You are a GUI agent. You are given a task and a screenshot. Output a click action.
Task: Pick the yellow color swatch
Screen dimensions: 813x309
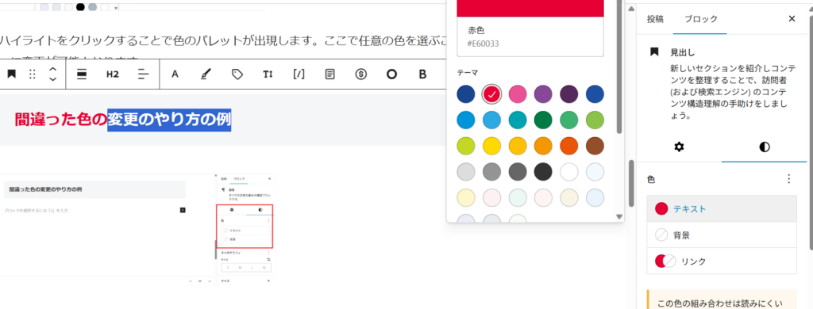point(491,146)
